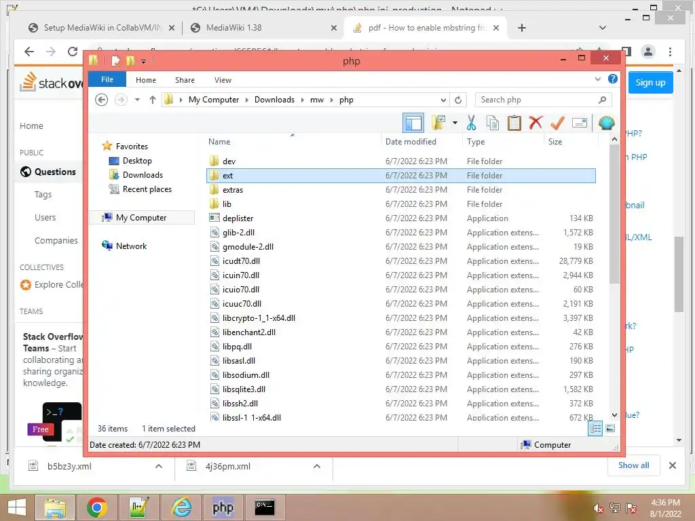Expand the arrow after My Computer breadcrumb
The image size is (695, 521).
click(x=247, y=100)
